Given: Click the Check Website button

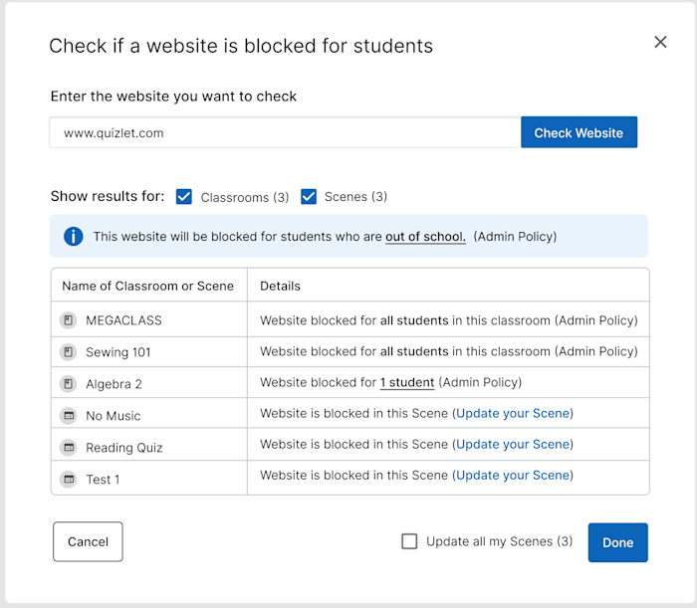Looking at the screenshot, I should coord(579,132).
